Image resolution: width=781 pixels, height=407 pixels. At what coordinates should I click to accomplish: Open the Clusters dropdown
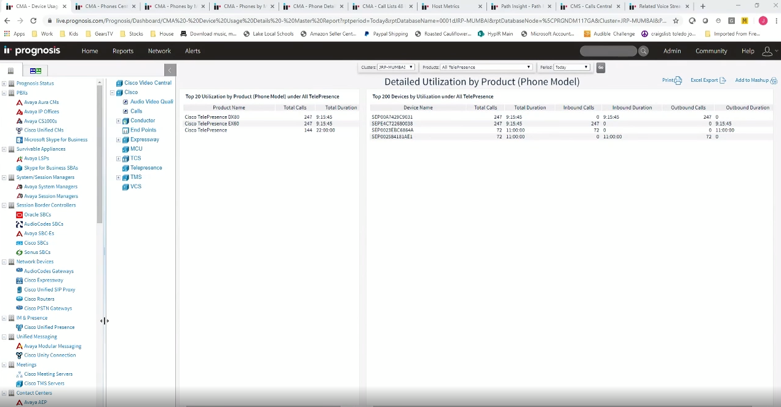396,67
